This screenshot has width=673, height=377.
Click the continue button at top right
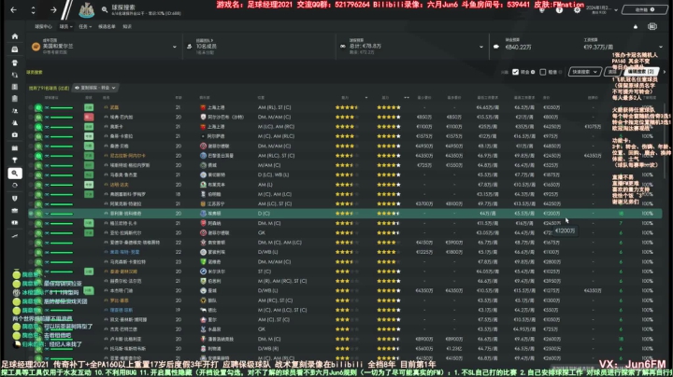(645, 10)
